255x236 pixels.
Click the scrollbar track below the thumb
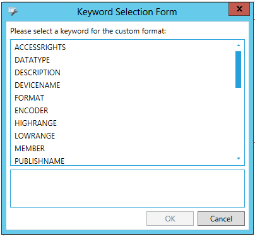coord(239,121)
